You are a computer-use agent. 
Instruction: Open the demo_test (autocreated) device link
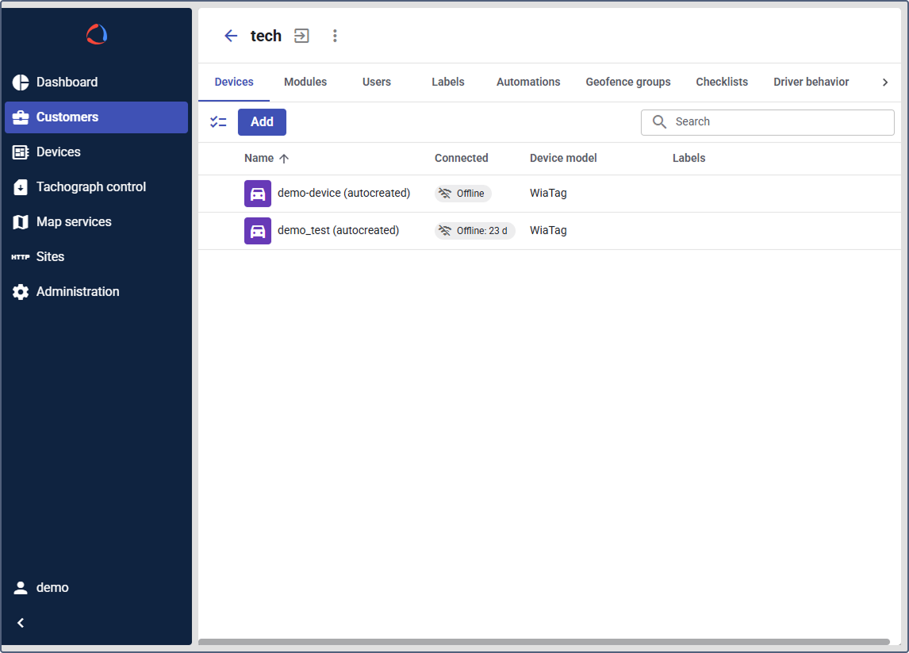tap(338, 231)
